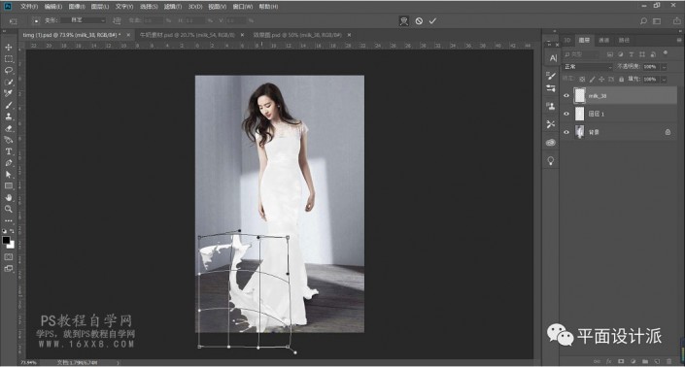Reset default foreground and background colors
Image resolution: width=685 pixels, height=367 pixels.
4,231
